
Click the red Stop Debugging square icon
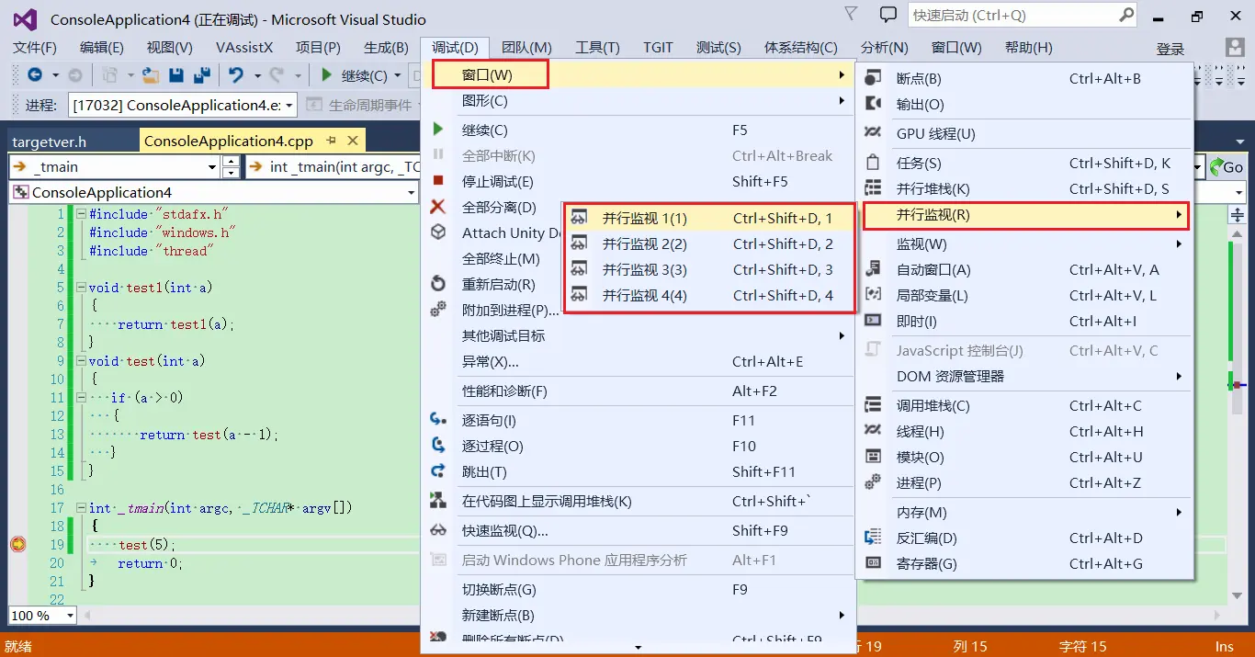(438, 181)
